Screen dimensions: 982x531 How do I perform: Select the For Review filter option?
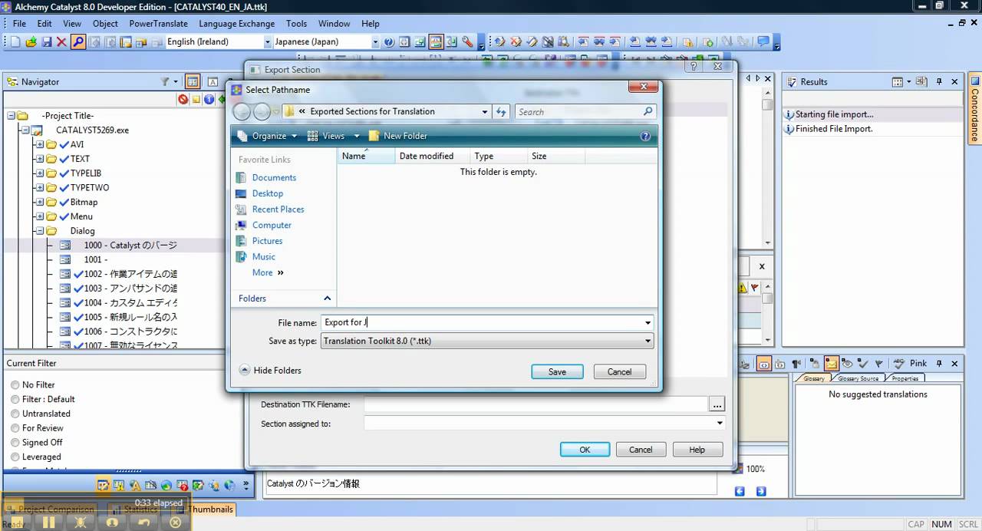(x=15, y=428)
